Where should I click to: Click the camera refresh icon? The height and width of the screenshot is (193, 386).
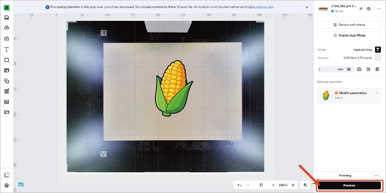(359, 69)
